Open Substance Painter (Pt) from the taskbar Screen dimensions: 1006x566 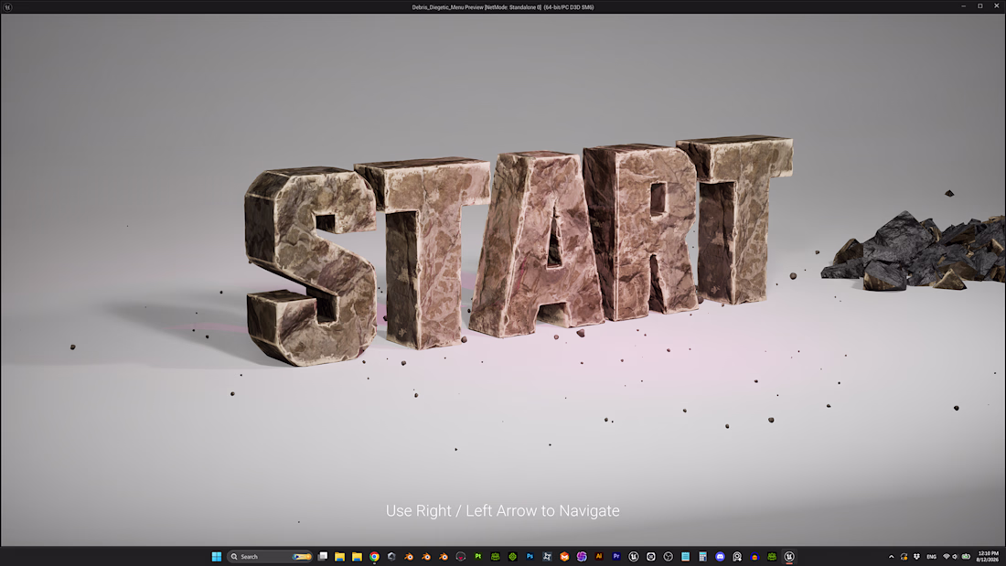pos(478,556)
